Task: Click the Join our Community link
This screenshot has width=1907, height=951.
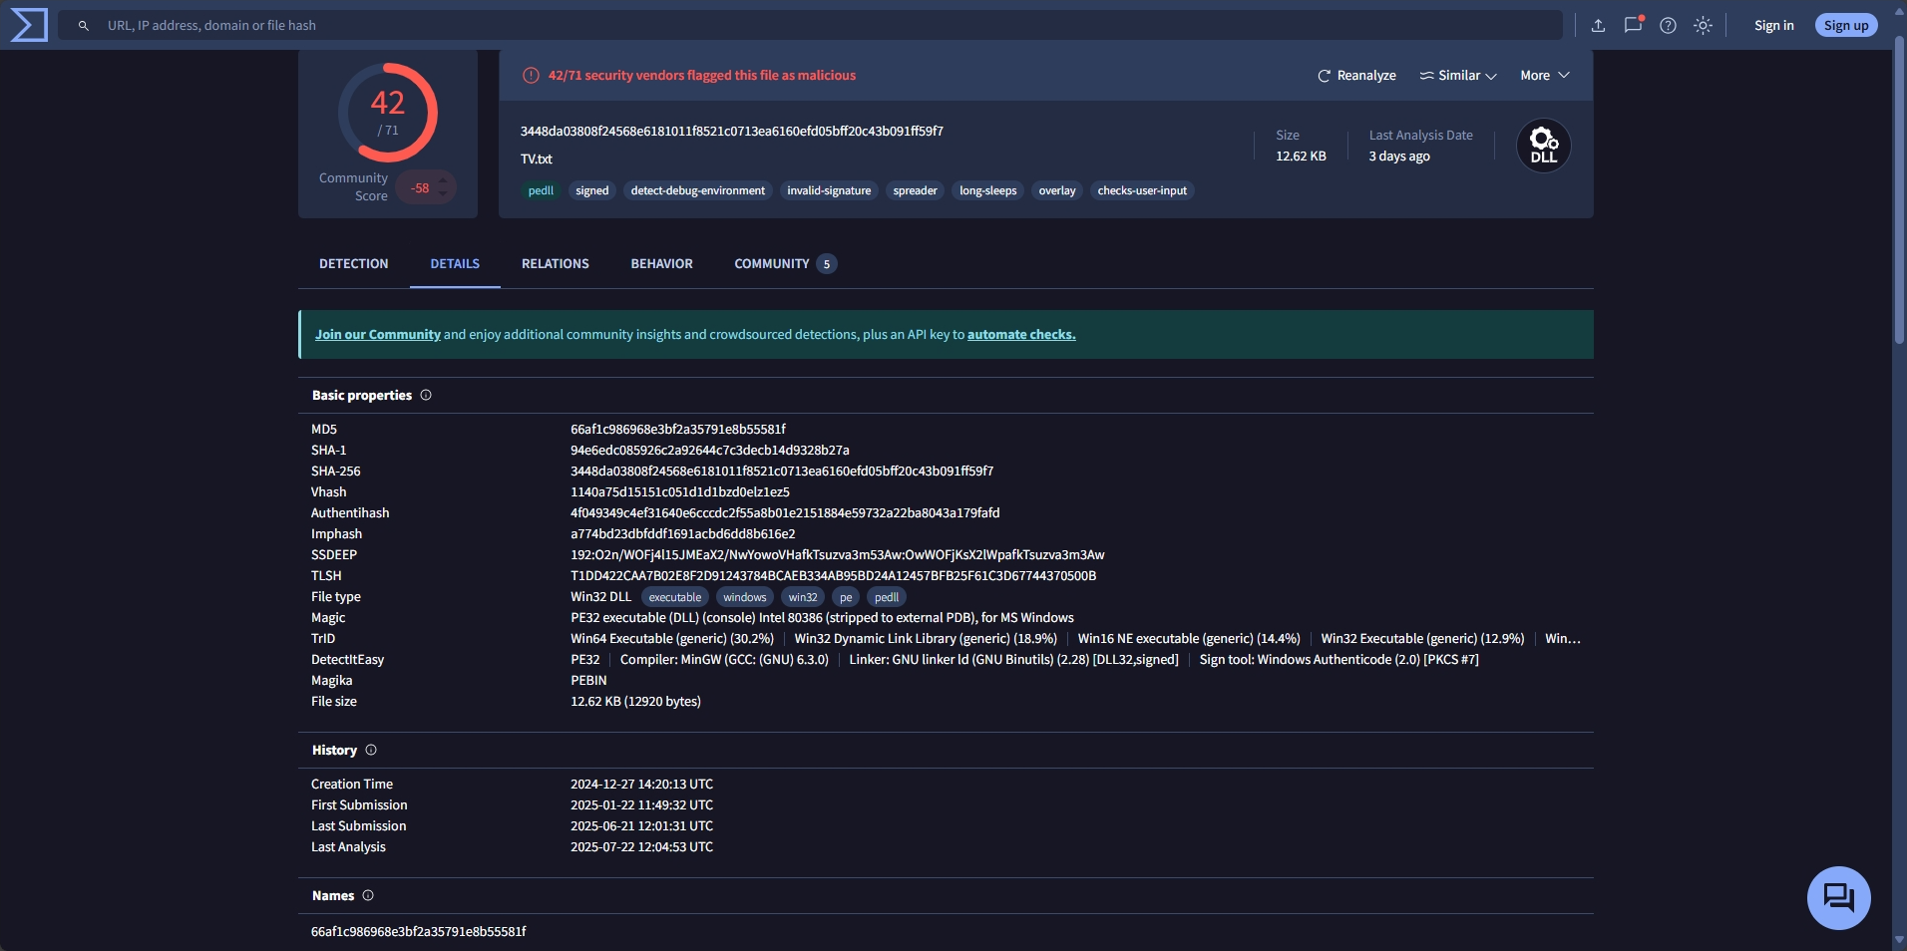Action: pos(377,335)
